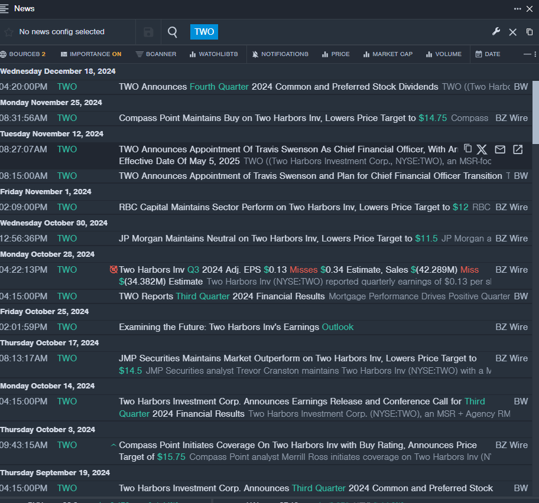Screen dimensions: 539x503
Task: Open Examining the Future earnings outlook story
Action: click(x=236, y=327)
